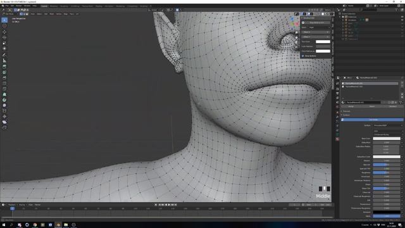The width and height of the screenshot is (405, 228).
Task: Switch to the Sculpting workspace tab
Action: coord(64,6)
